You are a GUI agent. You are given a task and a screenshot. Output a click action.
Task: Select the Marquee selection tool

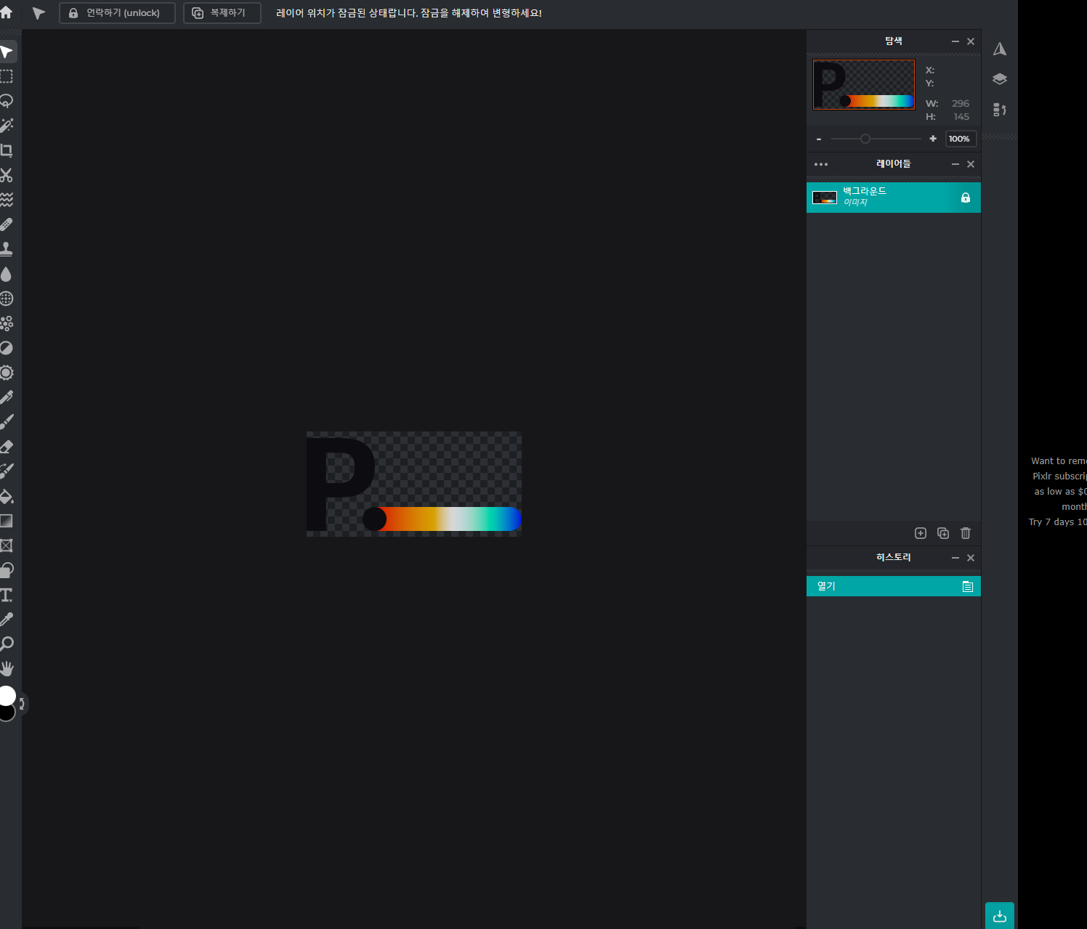[7, 76]
